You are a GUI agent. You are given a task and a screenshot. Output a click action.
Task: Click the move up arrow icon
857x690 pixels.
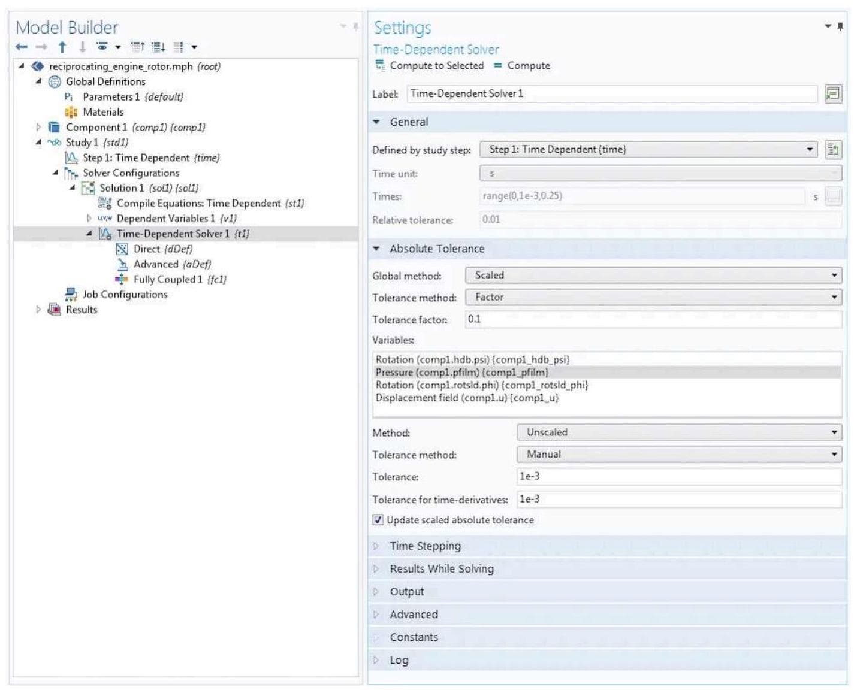62,47
